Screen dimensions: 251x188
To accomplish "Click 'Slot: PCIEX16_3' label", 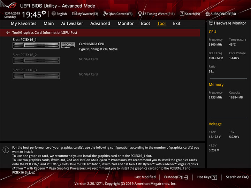I will [25, 70].
